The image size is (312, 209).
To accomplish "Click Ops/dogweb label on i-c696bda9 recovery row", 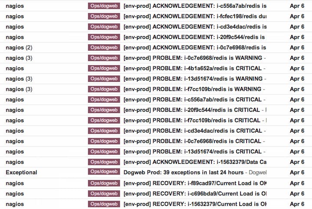I will [104, 193].
